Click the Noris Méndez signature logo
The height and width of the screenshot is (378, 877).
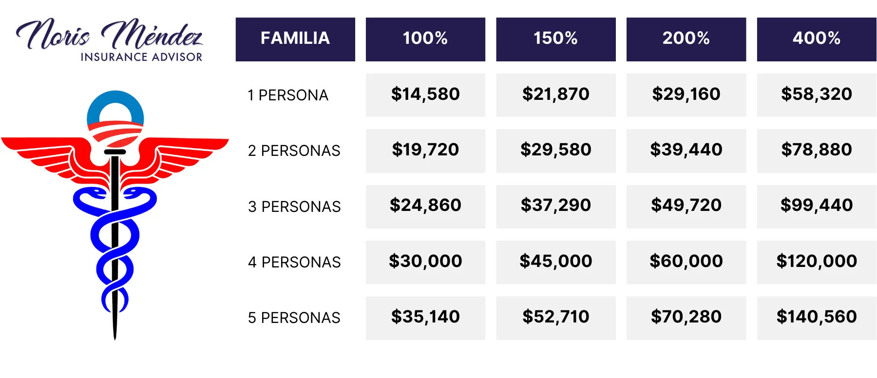(110, 34)
